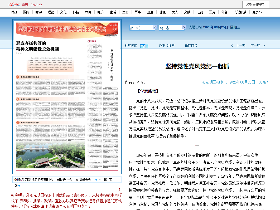
Task: Open the 时政 navigation tab
Action: (14, 12)
